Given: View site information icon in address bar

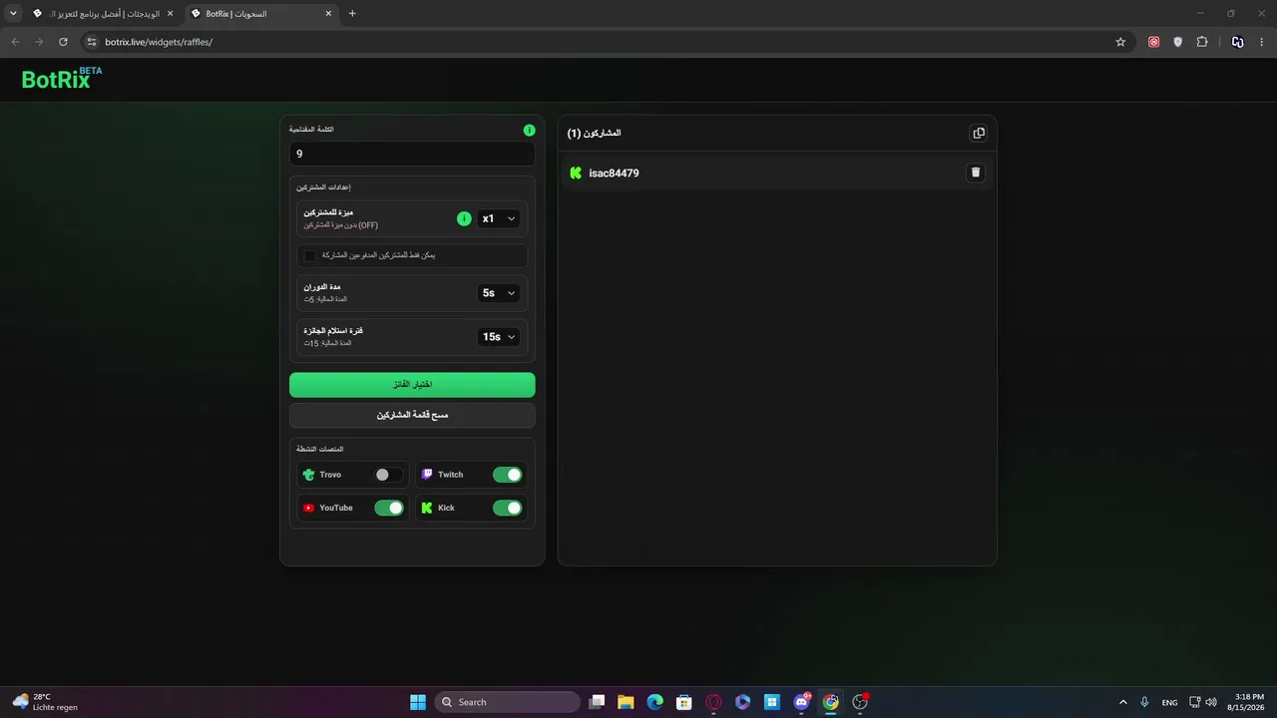Looking at the screenshot, I should tap(91, 42).
